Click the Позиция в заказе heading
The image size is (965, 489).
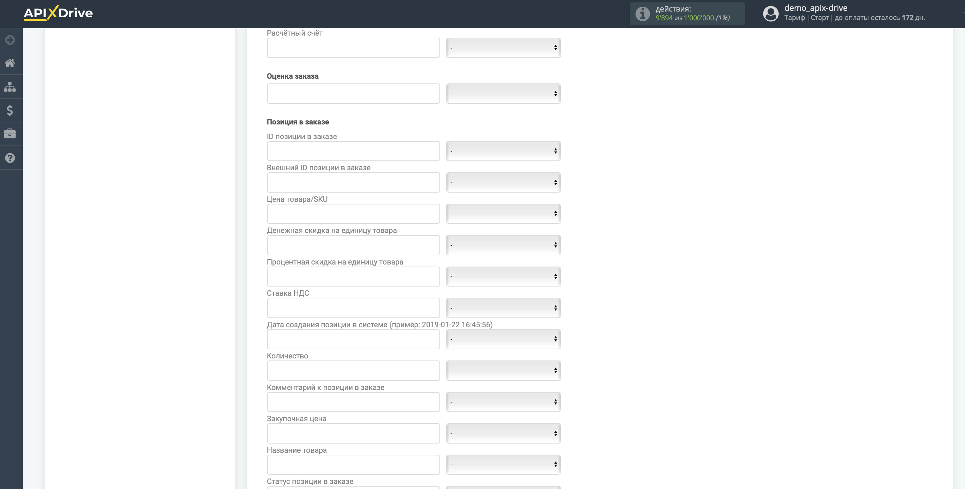298,122
